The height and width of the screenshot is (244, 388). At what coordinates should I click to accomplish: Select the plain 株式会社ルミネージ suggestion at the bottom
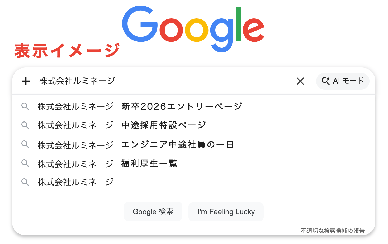(76, 182)
